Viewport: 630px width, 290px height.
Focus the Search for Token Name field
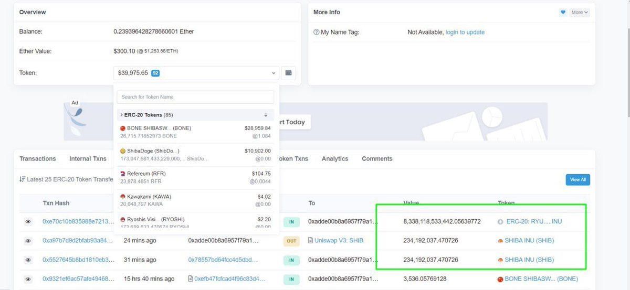[195, 97]
